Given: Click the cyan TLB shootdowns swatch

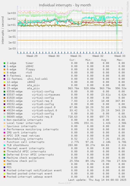Looking at the screenshot, I should pos(4,145).
